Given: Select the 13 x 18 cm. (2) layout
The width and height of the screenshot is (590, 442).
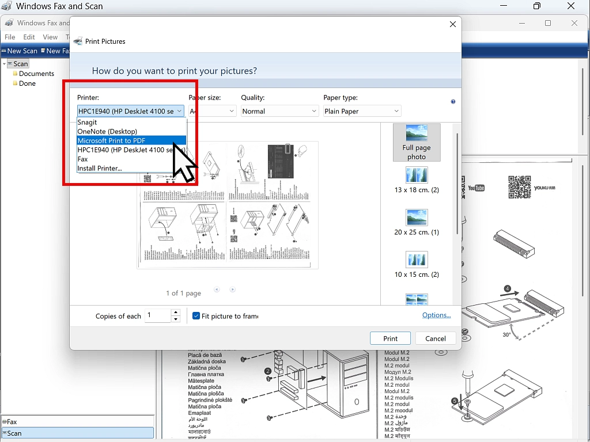Looking at the screenshot, I should click(x=417, y=180).
